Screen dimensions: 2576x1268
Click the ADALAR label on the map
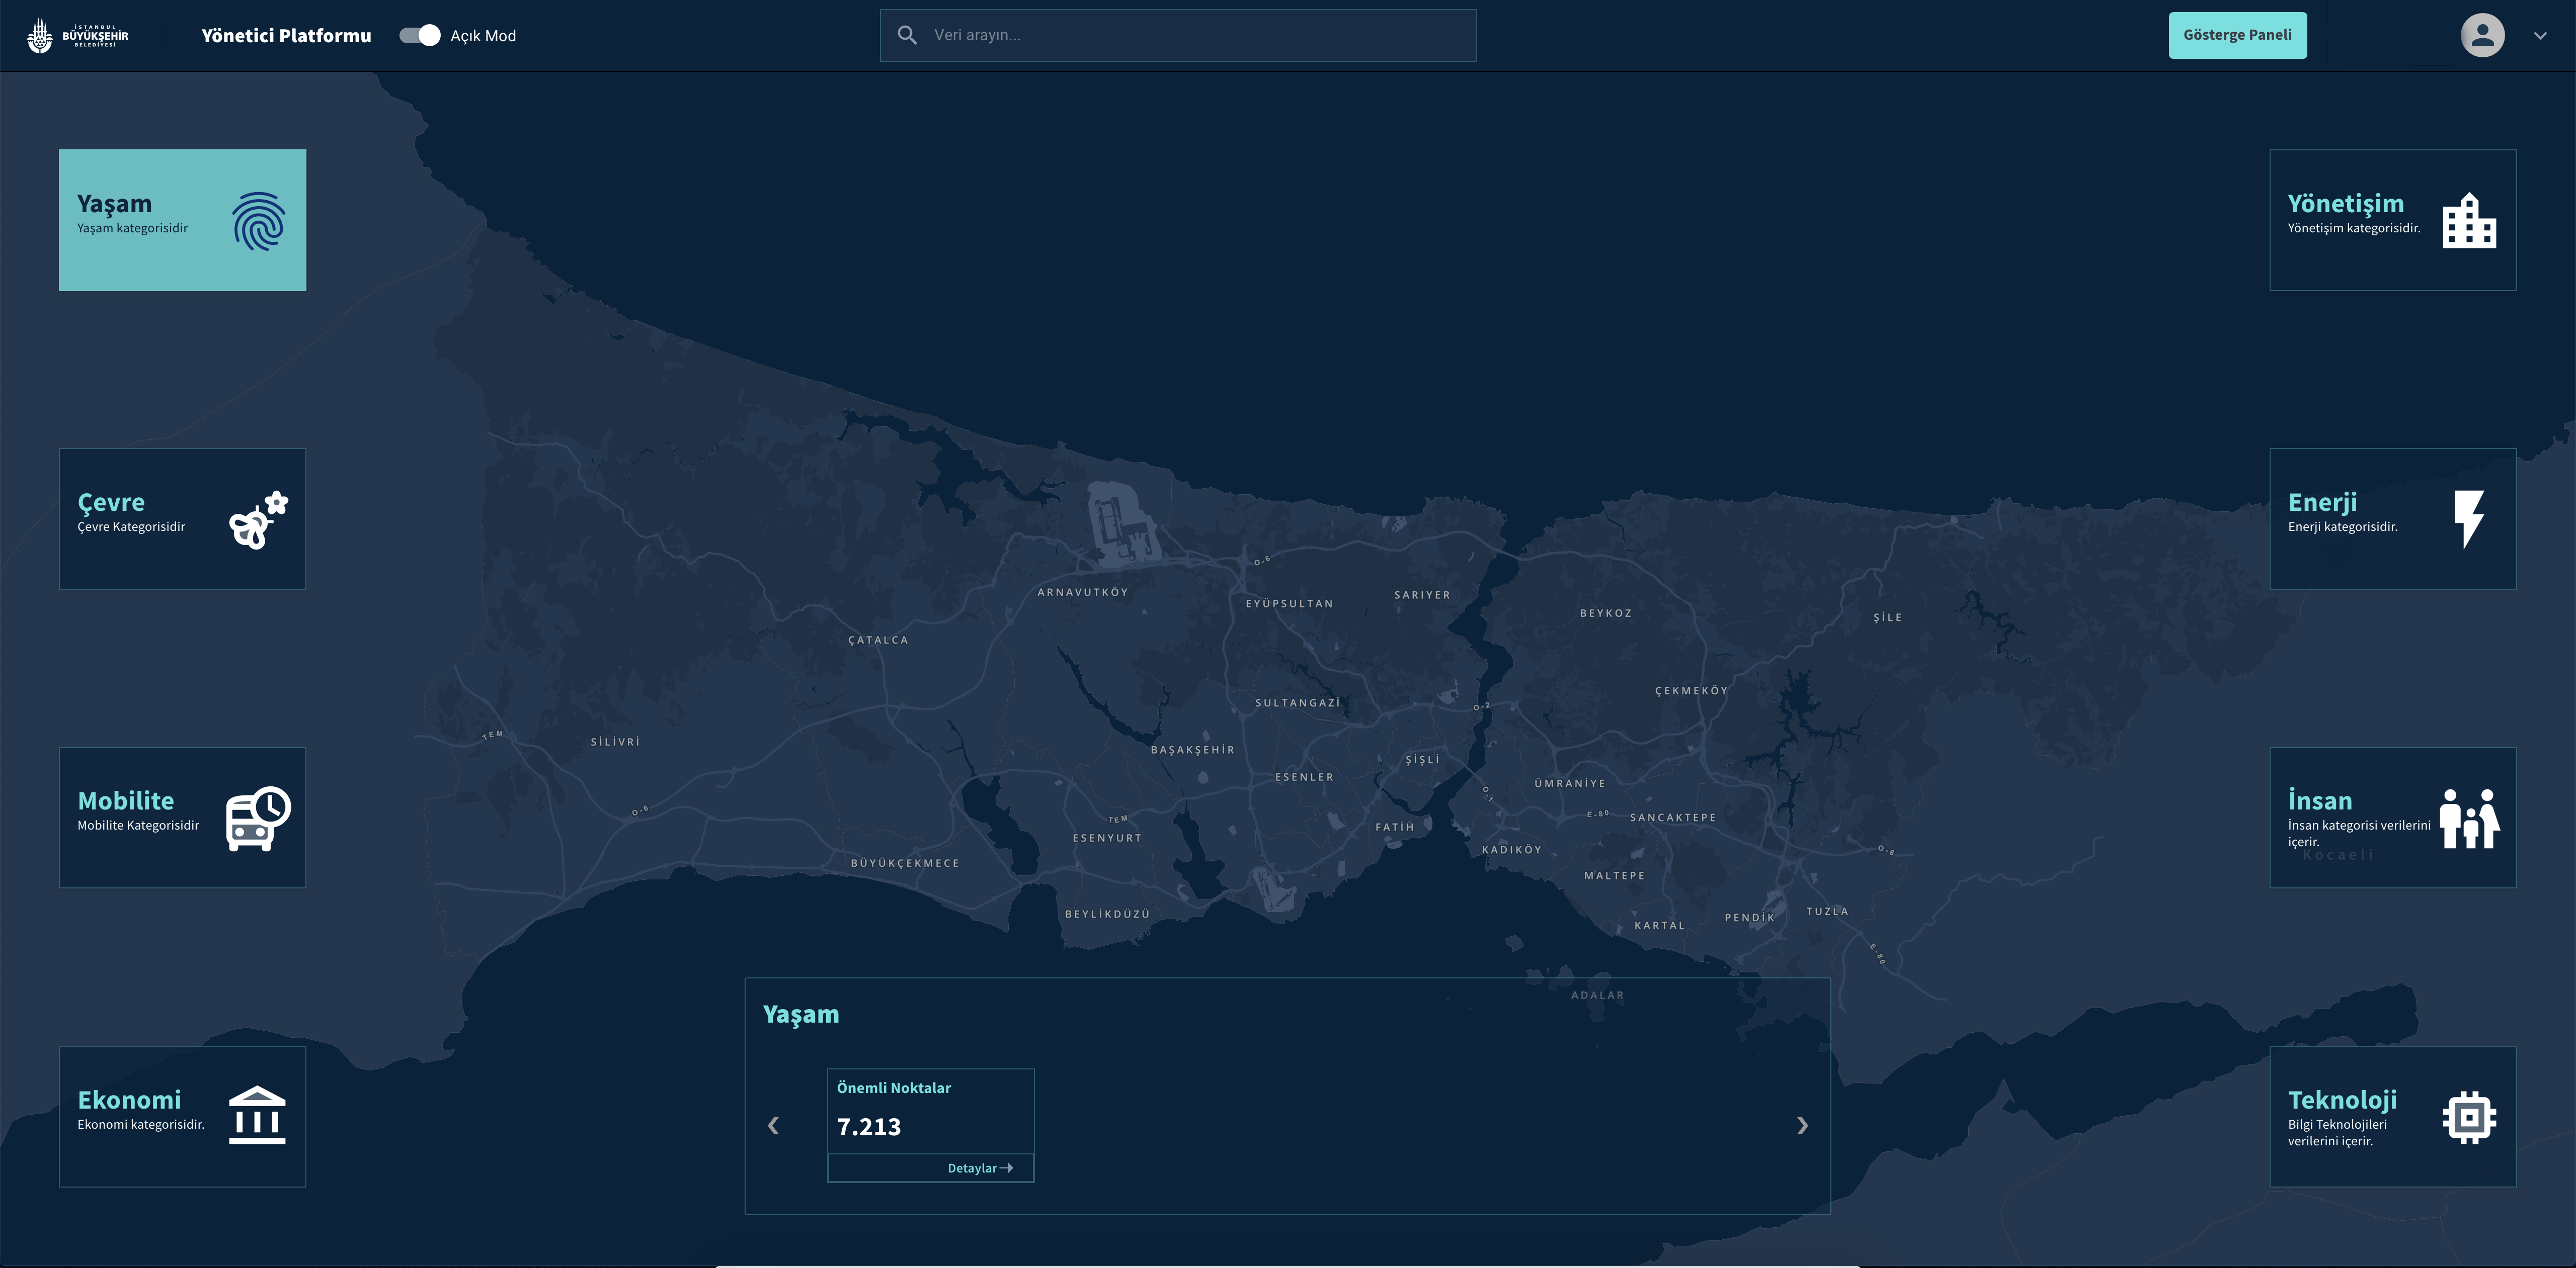tap(1598, 996)
